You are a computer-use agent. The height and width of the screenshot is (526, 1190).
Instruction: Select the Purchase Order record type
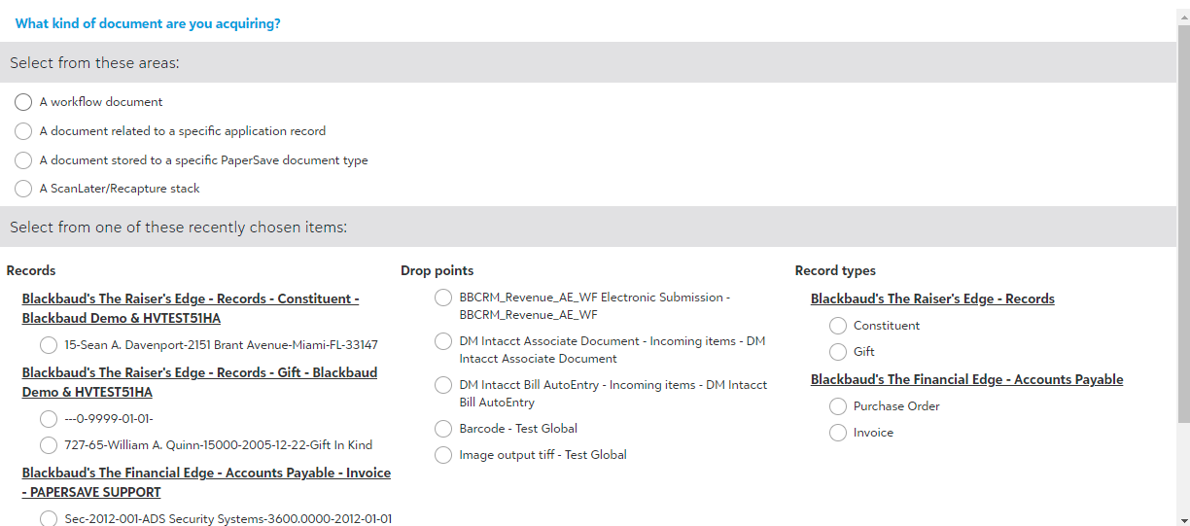[x=838, y=406]
